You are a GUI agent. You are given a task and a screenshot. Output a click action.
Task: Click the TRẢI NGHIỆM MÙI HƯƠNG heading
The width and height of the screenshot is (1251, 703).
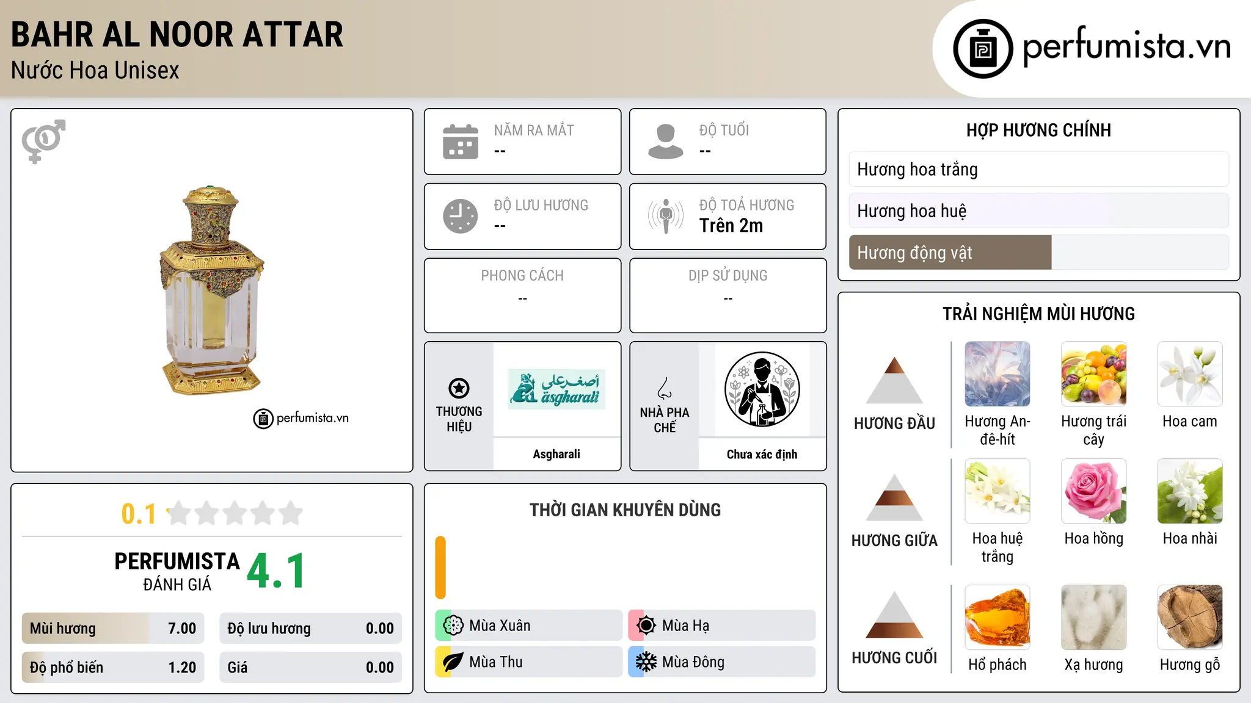click(x=1038, y=314)
